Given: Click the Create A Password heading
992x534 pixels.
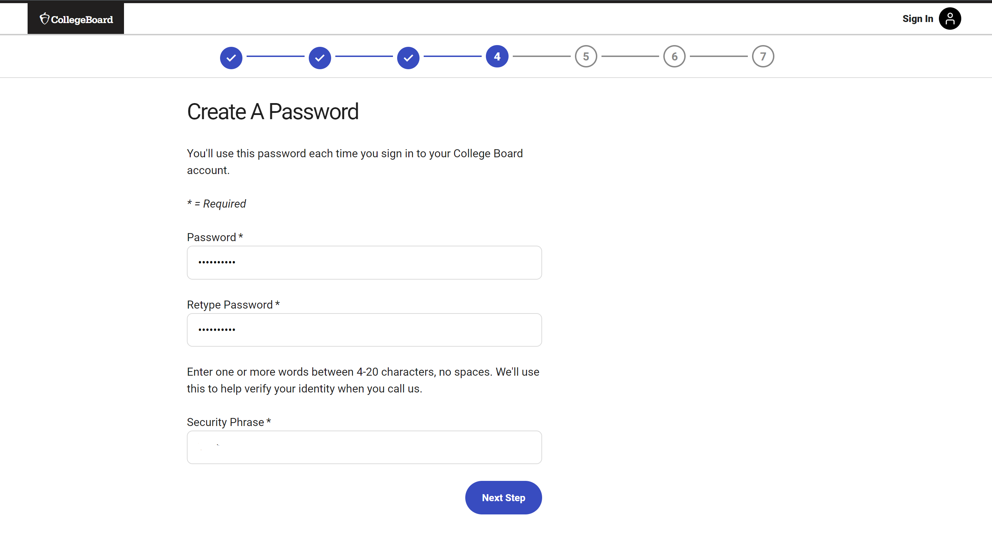Looking at the screenshot, I should tap(273, 112).
